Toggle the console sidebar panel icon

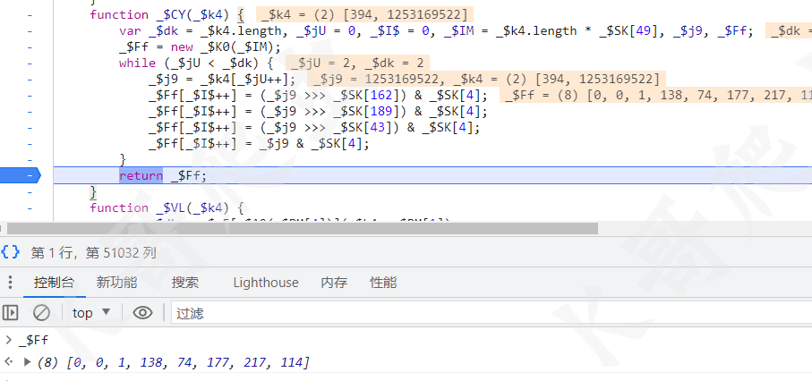pyautogui.click(x=11, y=313)
